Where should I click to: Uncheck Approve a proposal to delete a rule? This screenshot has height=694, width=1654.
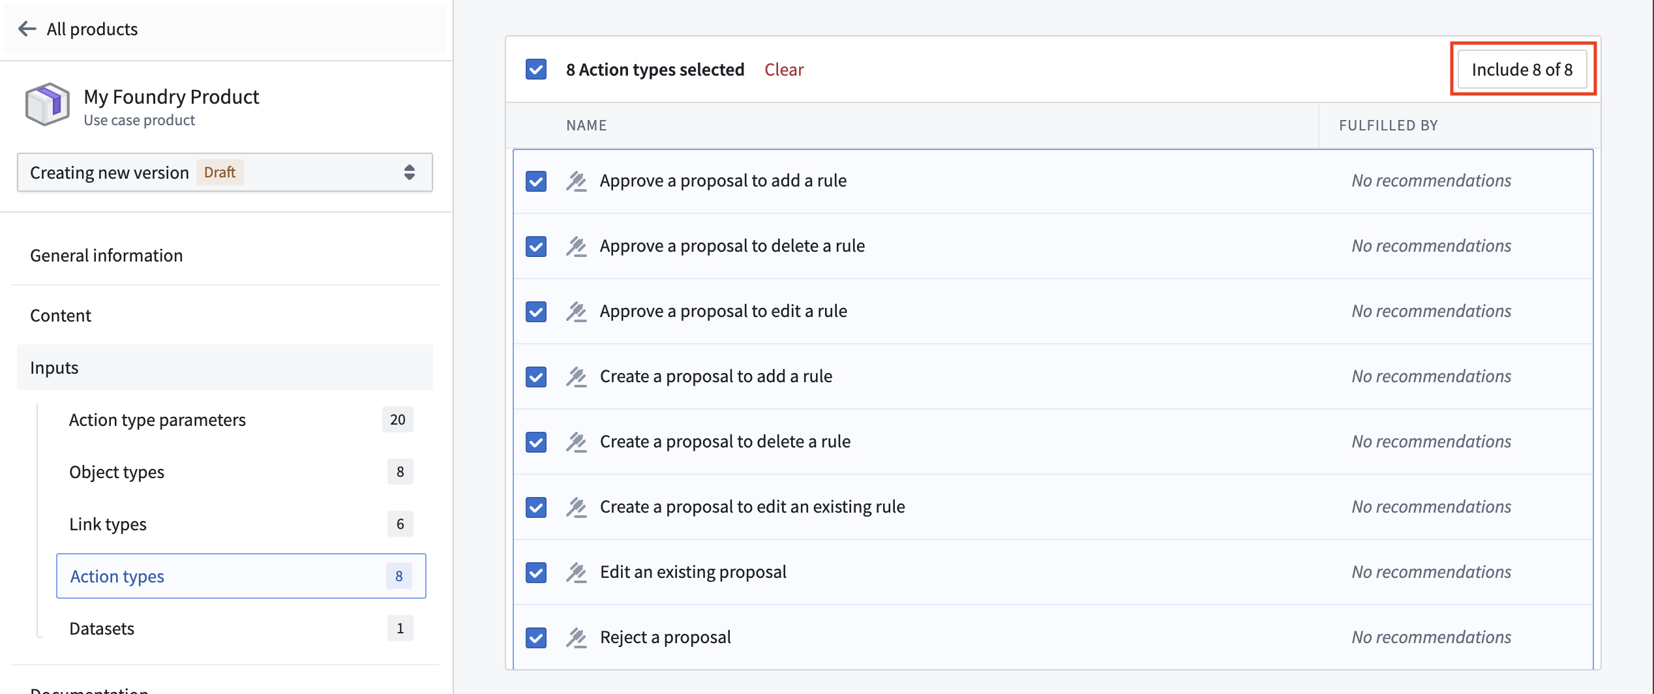(536, 246)
